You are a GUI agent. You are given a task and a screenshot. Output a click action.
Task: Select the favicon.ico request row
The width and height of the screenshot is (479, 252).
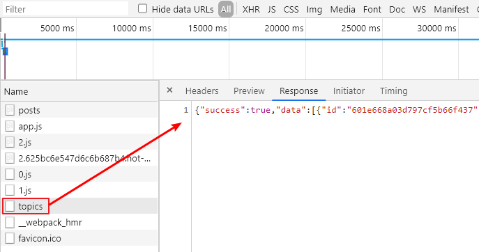[79, 238]
